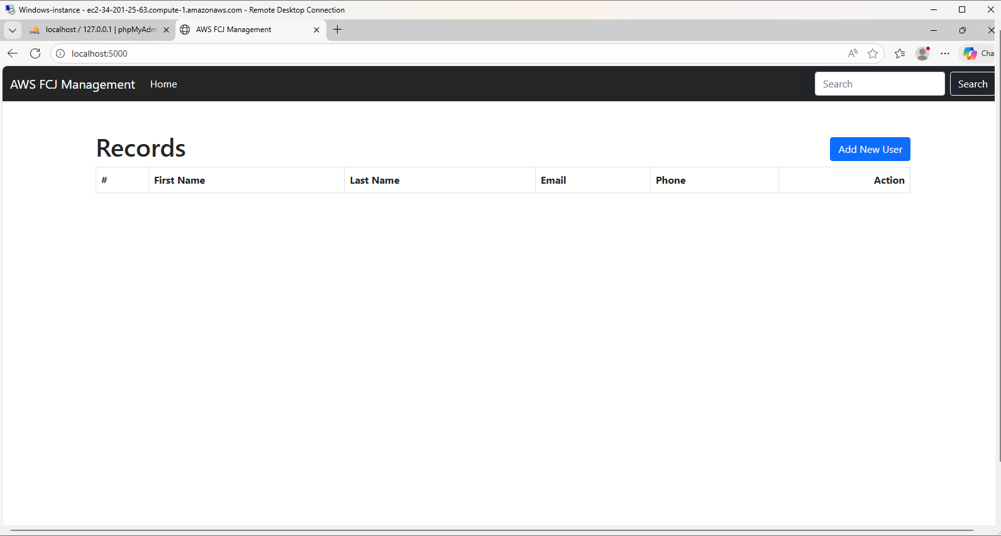Click the horizontal scrollbar at the bottom
The image size is (1001, 536).
(492, 530)
